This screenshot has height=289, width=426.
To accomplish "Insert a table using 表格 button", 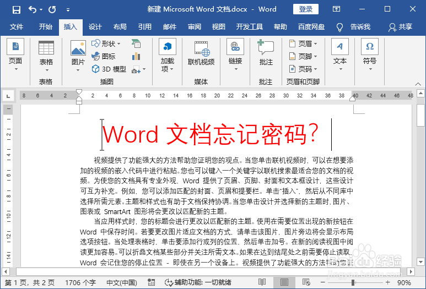I will click(x=46, y=56).
